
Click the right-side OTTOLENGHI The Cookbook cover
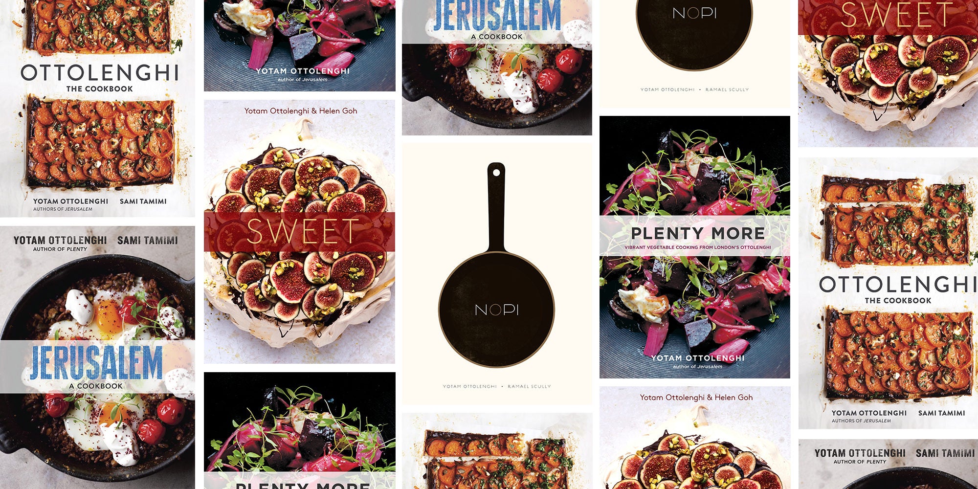pos(888,293)
